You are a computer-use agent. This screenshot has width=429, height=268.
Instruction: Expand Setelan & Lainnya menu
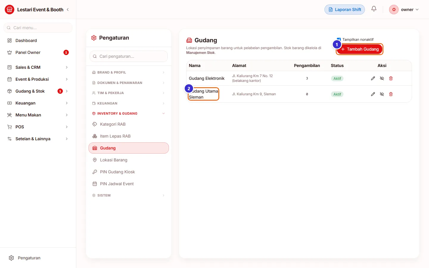(x=38, y=139)
